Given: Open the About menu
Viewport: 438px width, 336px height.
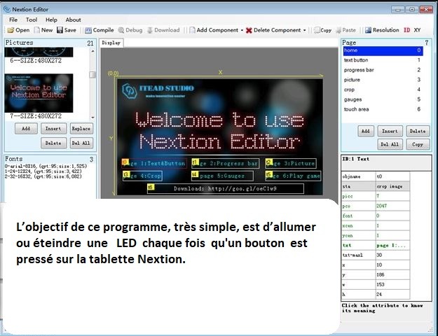Looking at the screenshot, I should click(73, 20).
